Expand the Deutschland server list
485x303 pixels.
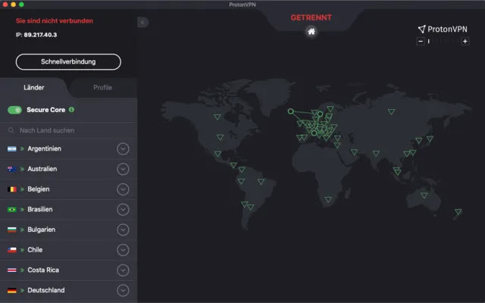[x=123, y=291]
